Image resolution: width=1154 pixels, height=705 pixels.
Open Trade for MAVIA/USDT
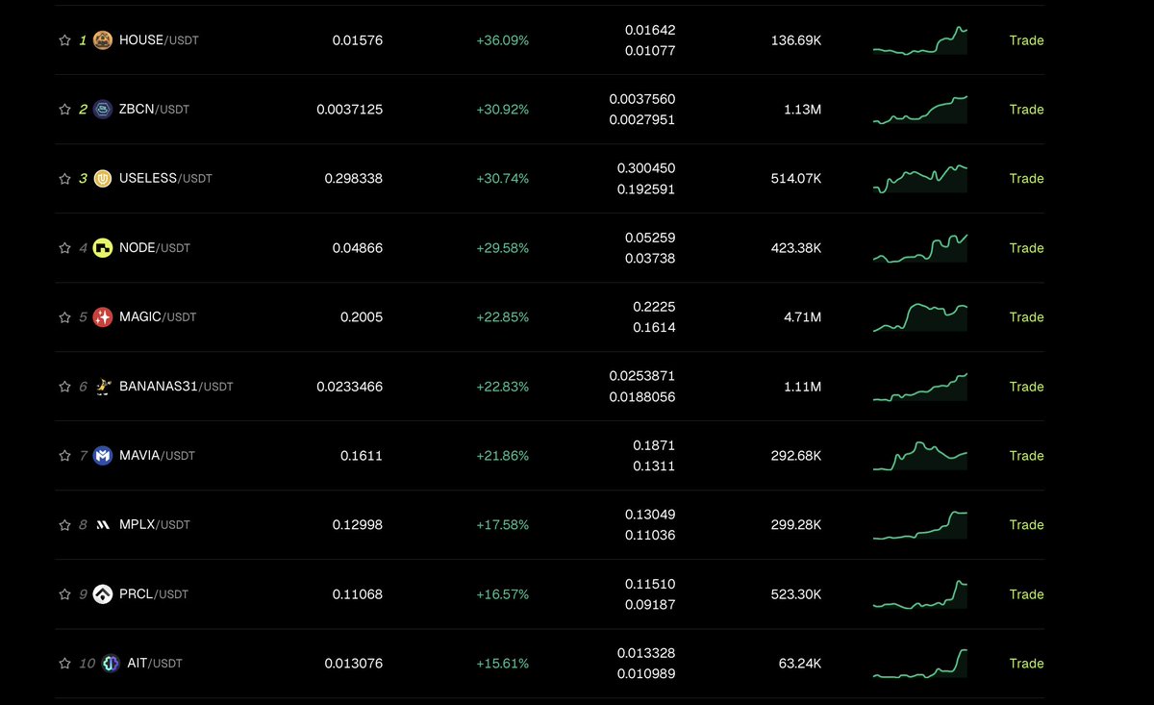click(x=1026, y=456)
